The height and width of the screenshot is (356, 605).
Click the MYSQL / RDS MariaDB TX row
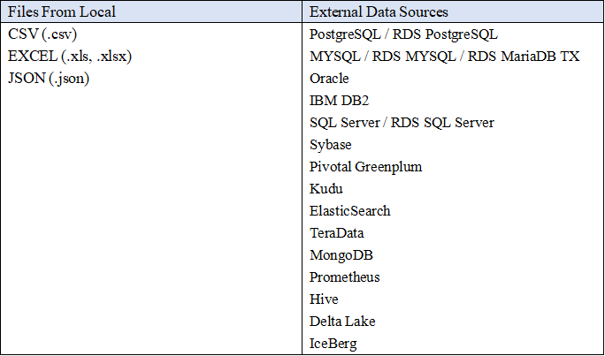[x=445, y=57]
